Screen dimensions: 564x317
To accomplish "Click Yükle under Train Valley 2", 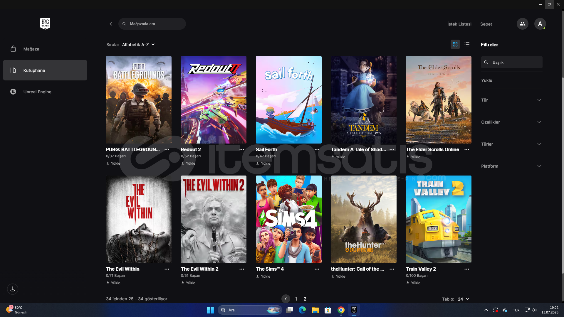I will pyautogui.click(x=413, y=283).
